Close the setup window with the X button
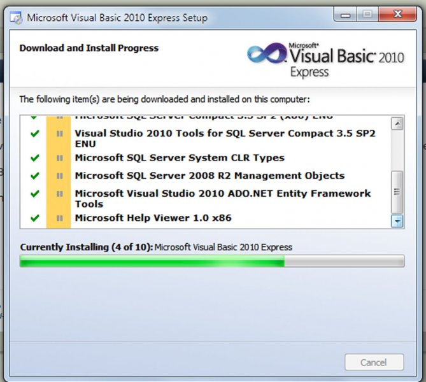Viewport: 426px width, 382px height. [397, 15]
